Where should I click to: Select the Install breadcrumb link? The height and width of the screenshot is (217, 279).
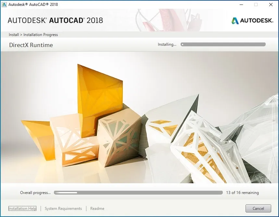(x=14, y=34)
